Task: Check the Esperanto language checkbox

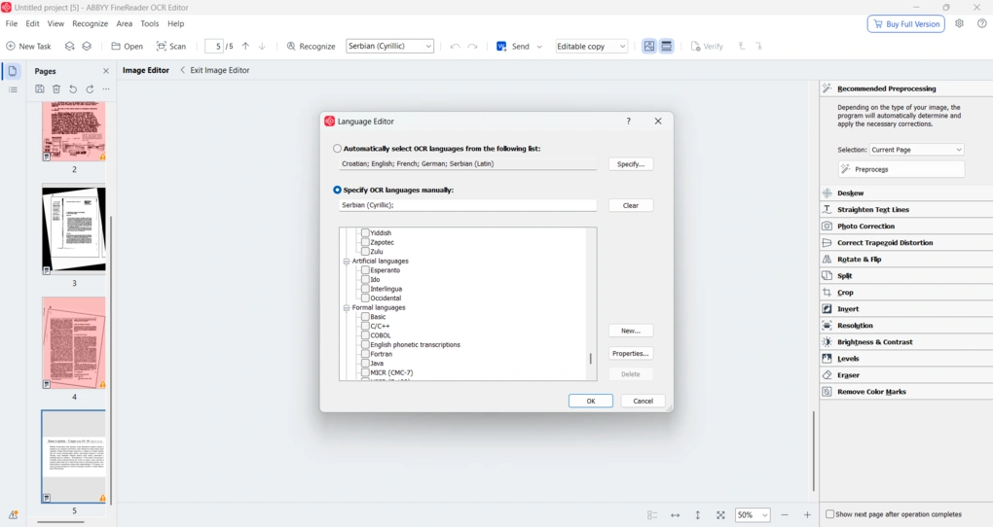Action: (365, 270)
